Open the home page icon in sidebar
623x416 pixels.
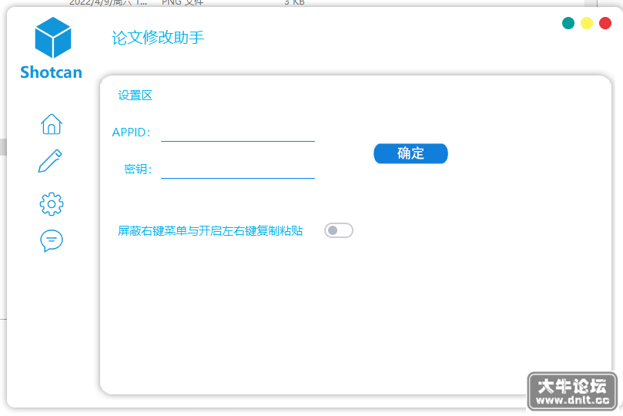coord(52,124)
